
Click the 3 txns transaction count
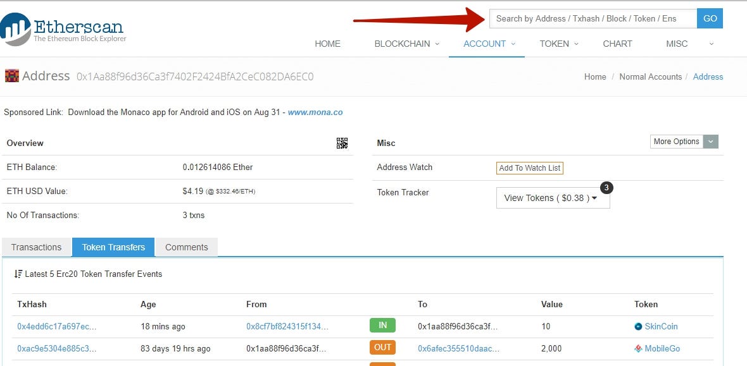194,215
